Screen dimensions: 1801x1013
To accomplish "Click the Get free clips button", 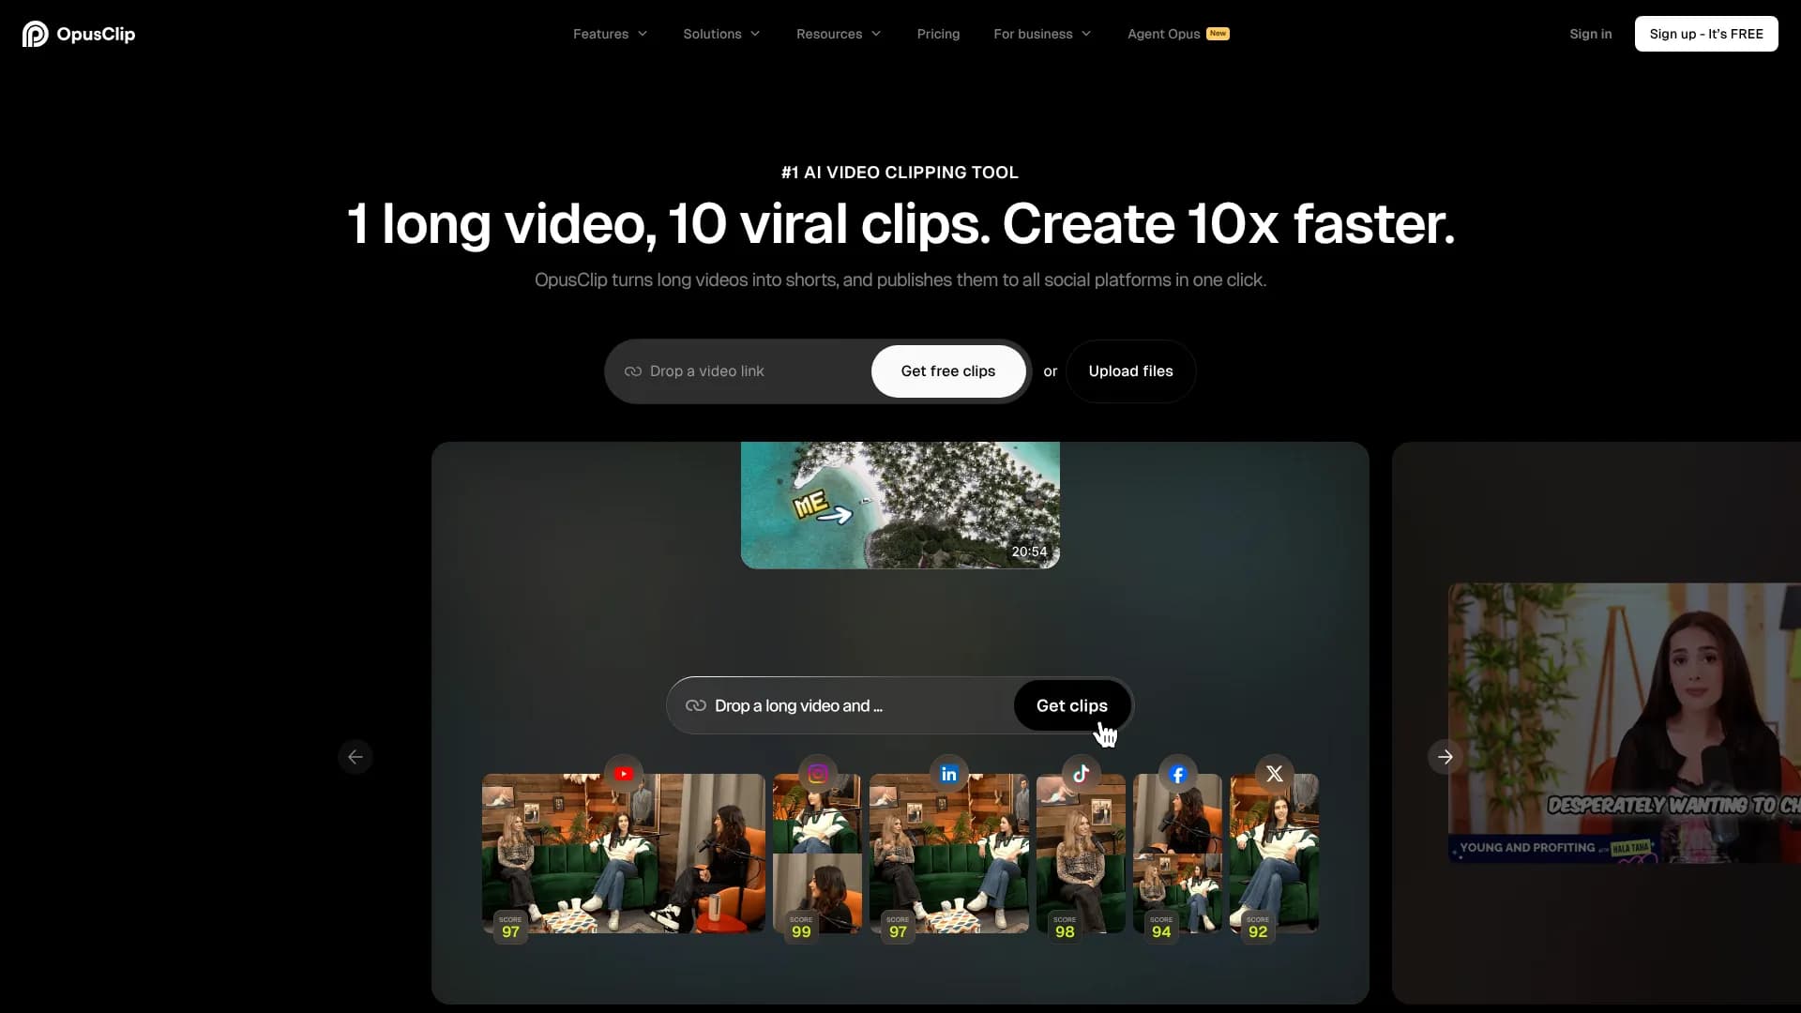I will [x=947, y=371].
